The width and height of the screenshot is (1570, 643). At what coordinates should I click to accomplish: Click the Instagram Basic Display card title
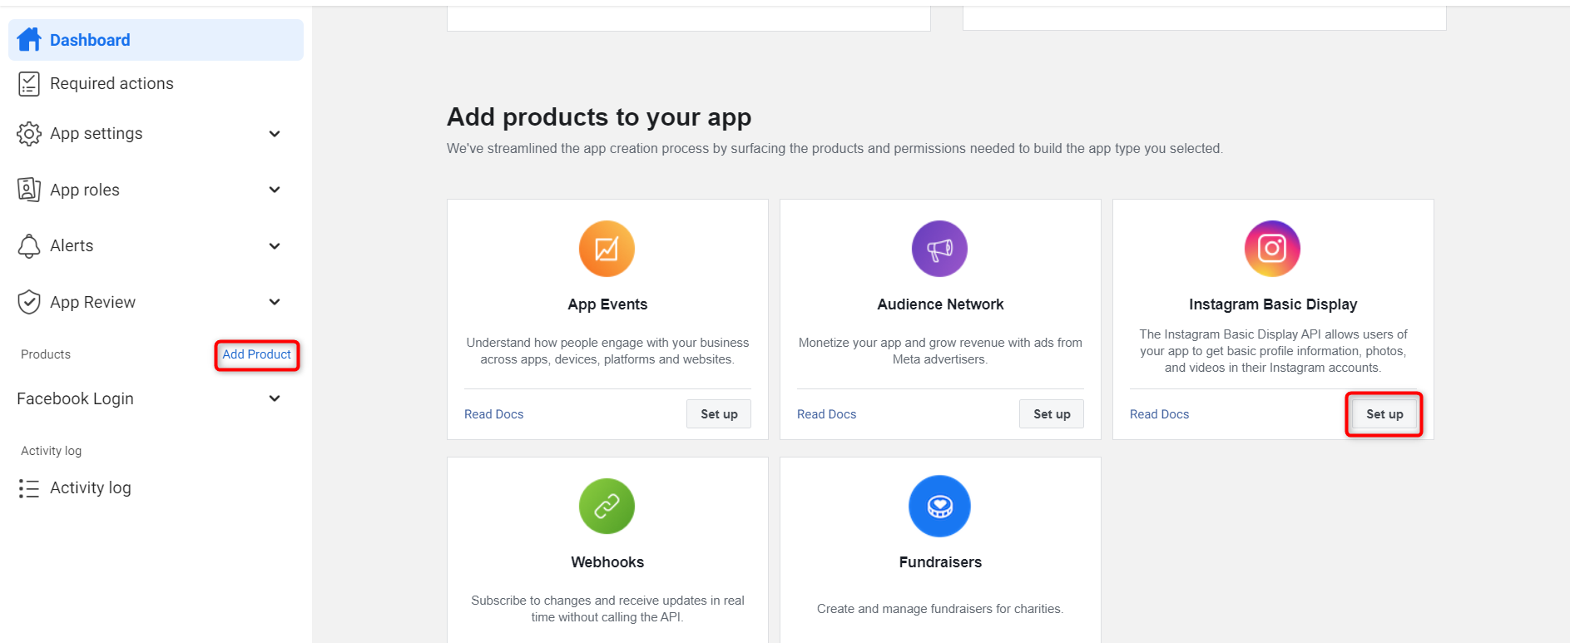(x=1273, y=304)
